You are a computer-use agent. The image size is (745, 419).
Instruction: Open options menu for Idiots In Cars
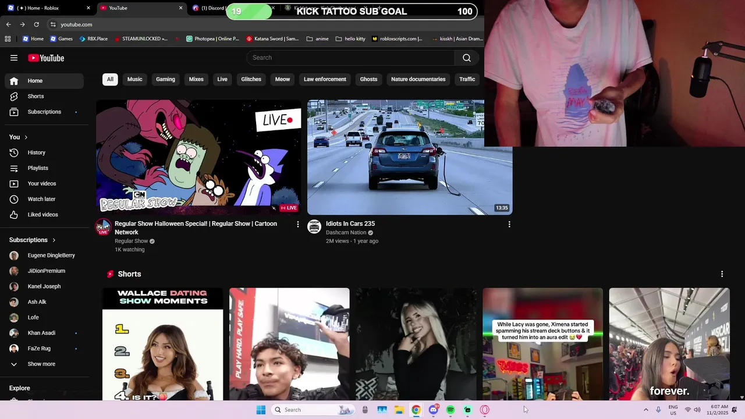point(509,224)
